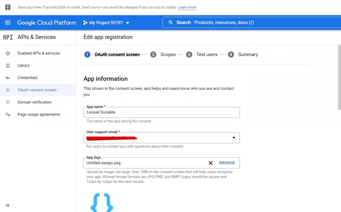Click the Credentials key icon
341x212 pixels.
click(x=8, y=78)
